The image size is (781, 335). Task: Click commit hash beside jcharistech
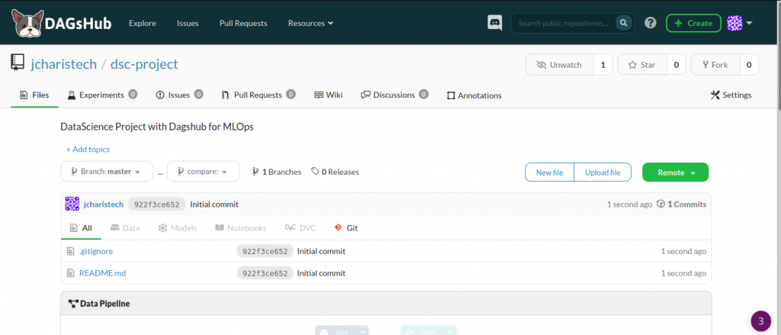(157, 204)
